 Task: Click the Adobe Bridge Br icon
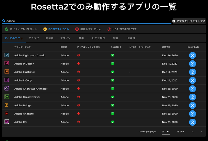click(x=7, y=105)
